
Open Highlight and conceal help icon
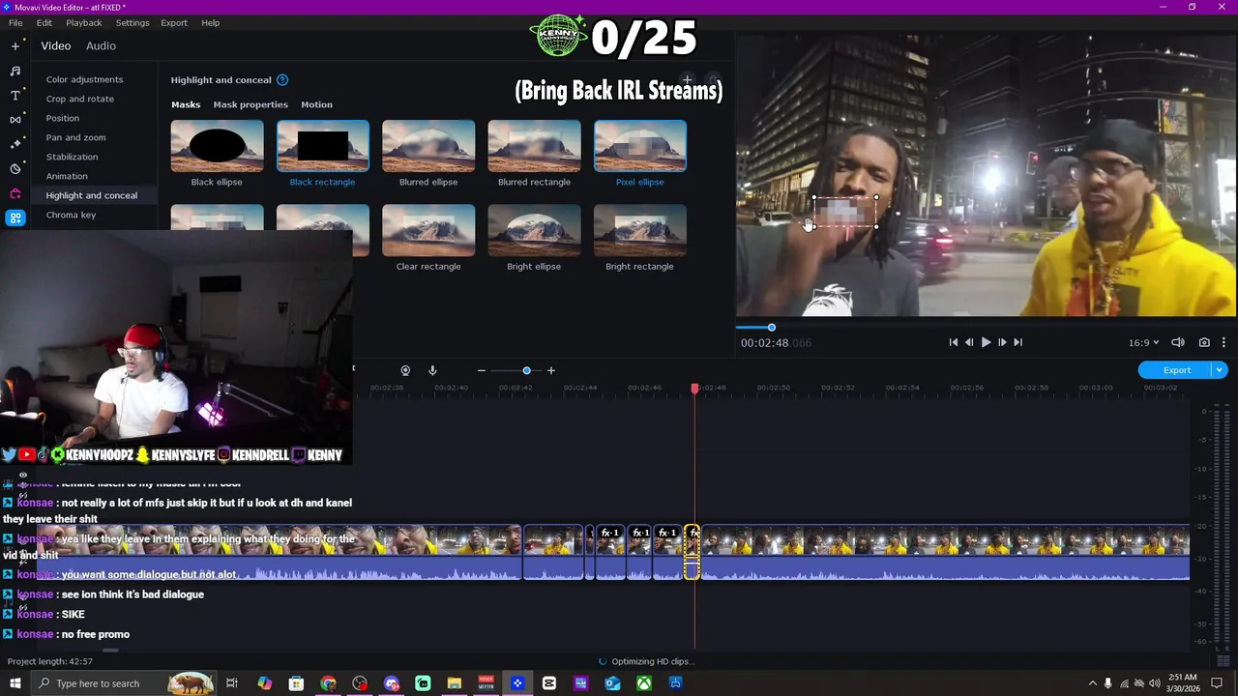pyautogui.click(x=282, y=80)
